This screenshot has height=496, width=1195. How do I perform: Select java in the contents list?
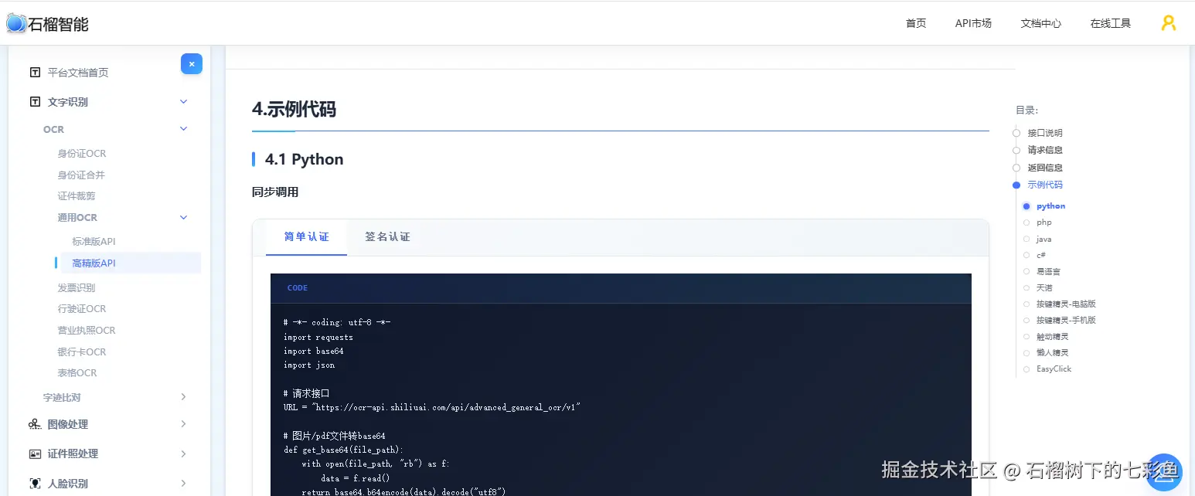pyautogui.click(x=1044, y=240)
